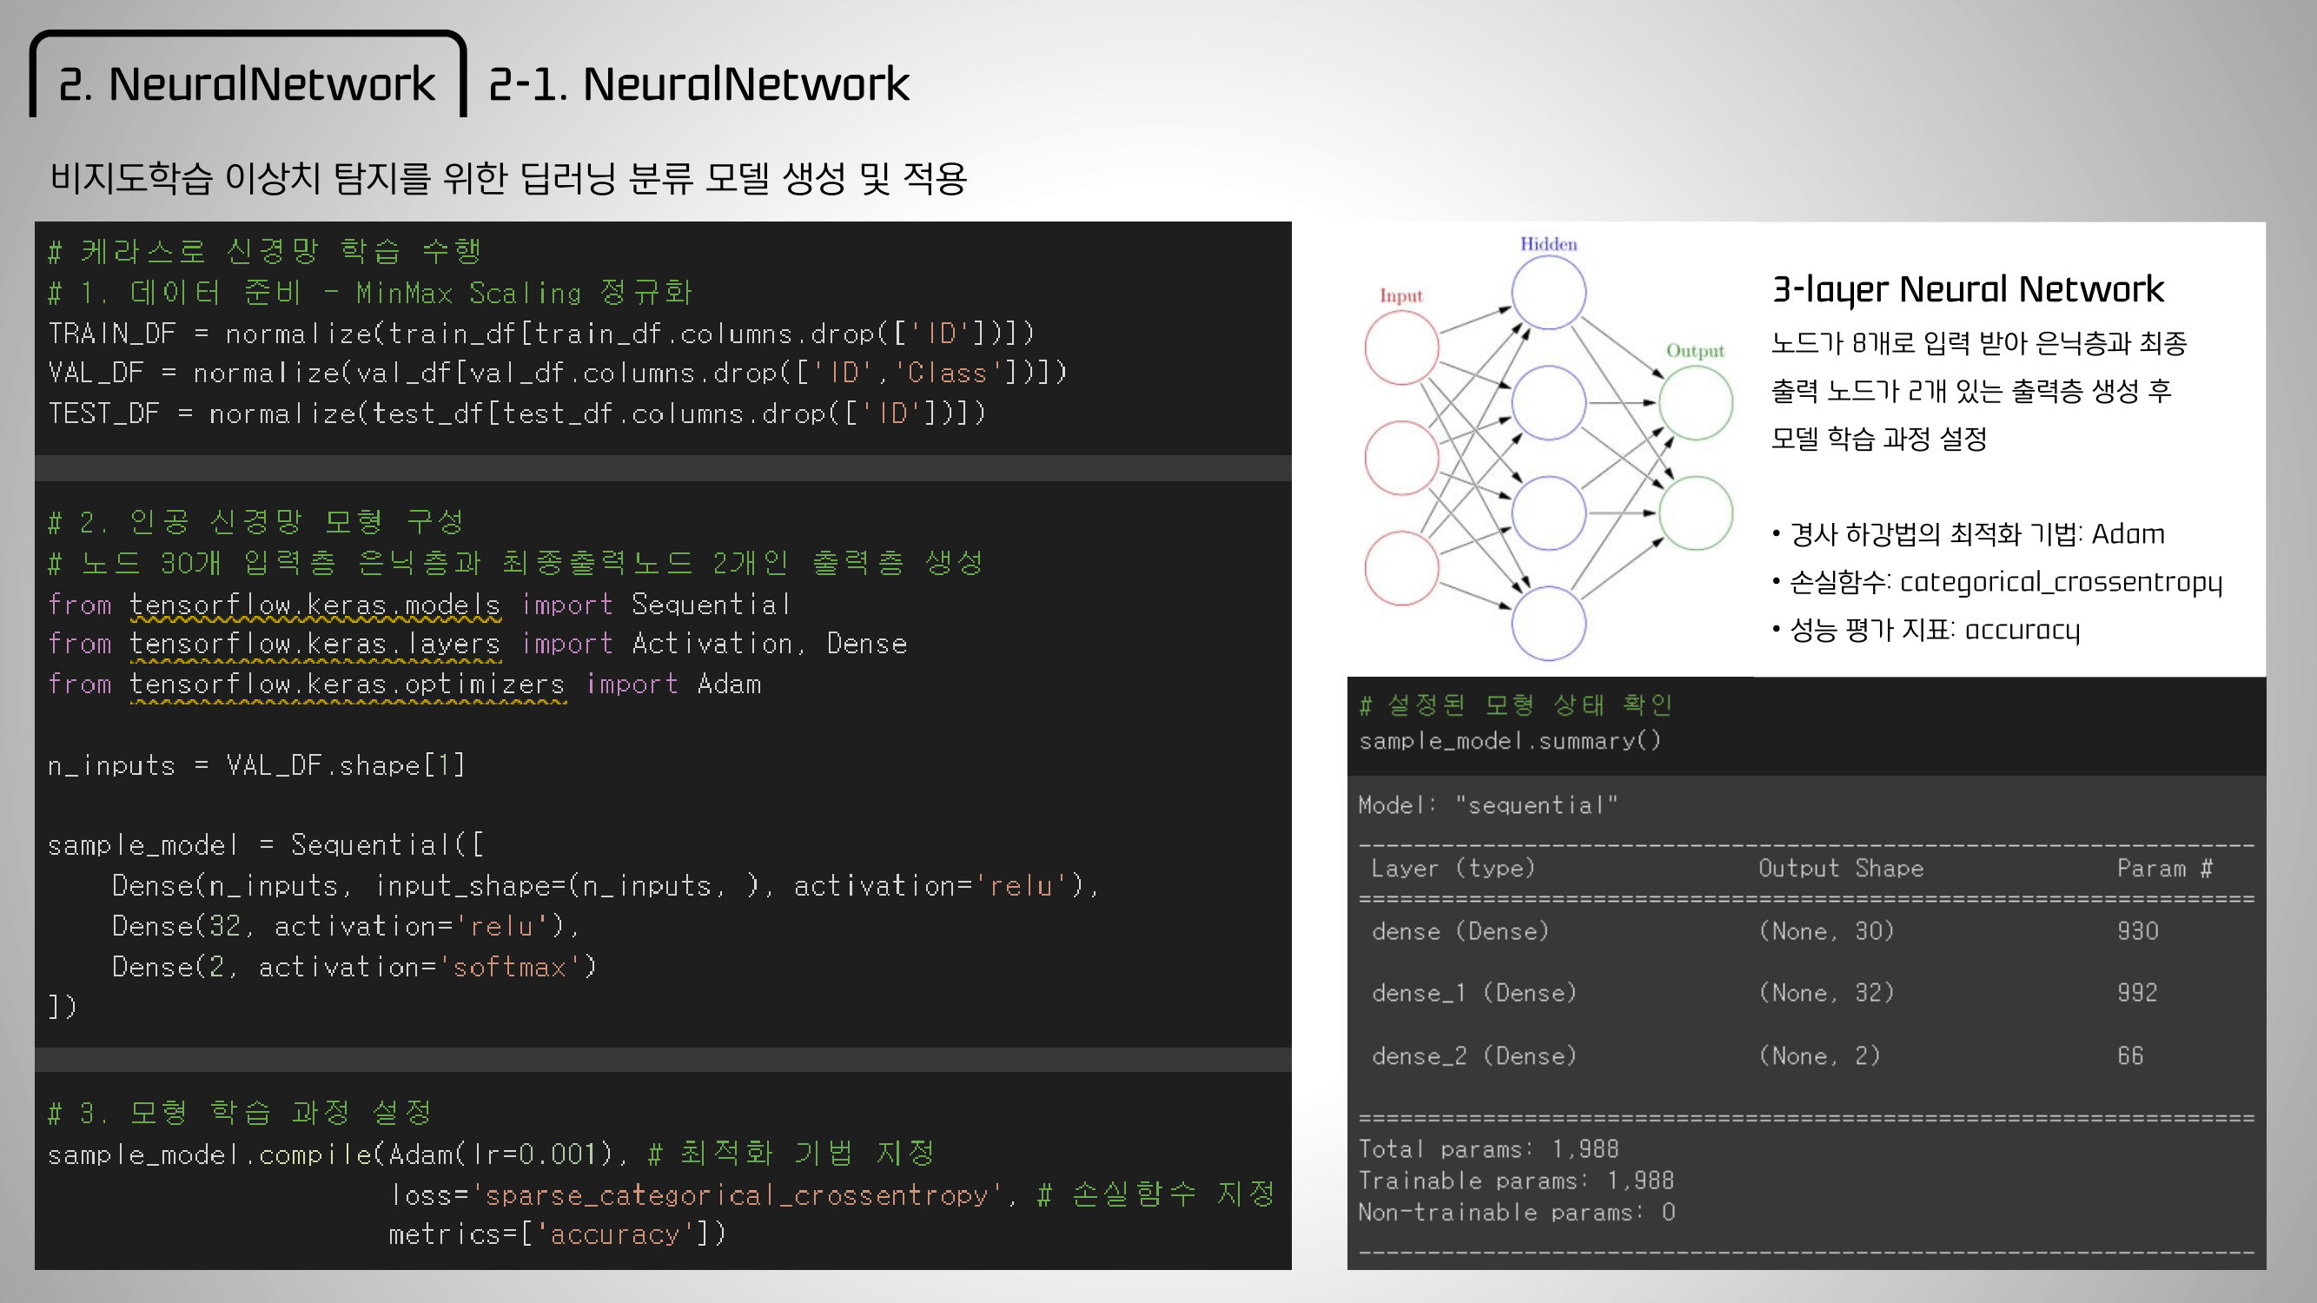Click the green 'Output' label in the diagram
Image resolution: width=2317 pixels, height=1303 pixels.
(x=1696, y=351)
